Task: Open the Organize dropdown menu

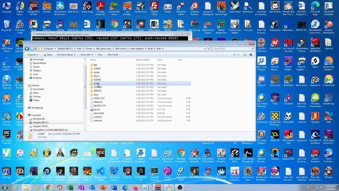Action: (33, 55)
